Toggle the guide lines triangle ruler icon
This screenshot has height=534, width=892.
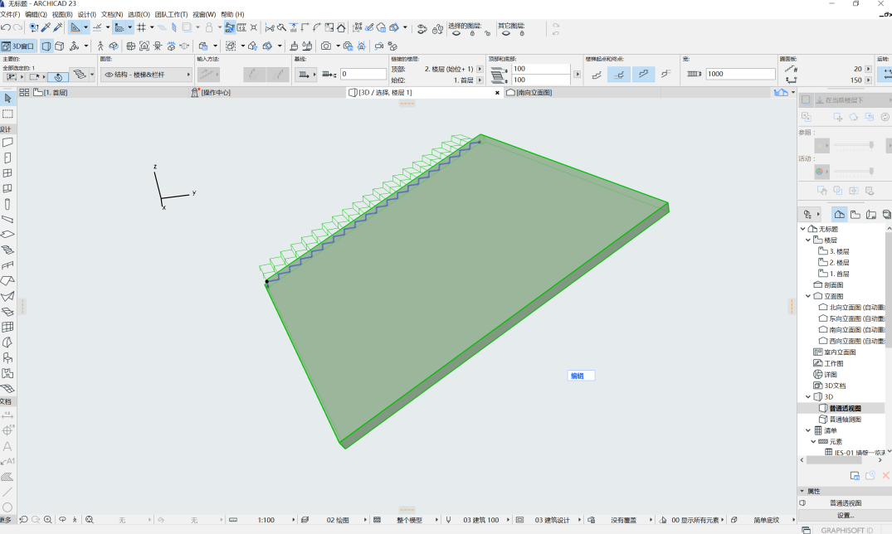75,27
